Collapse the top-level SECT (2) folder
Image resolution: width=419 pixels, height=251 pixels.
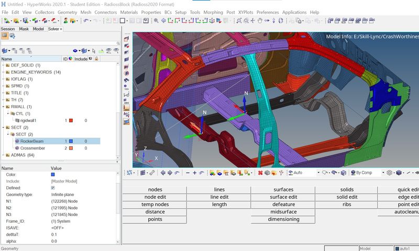pyautogui.click(x=4, y=128)
